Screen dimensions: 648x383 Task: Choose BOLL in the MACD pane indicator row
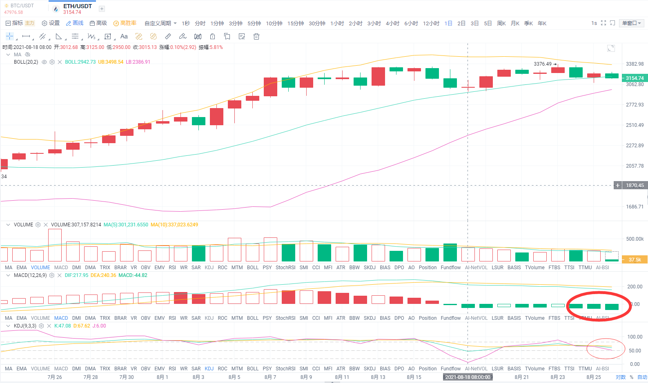click(x=253, y=318)
